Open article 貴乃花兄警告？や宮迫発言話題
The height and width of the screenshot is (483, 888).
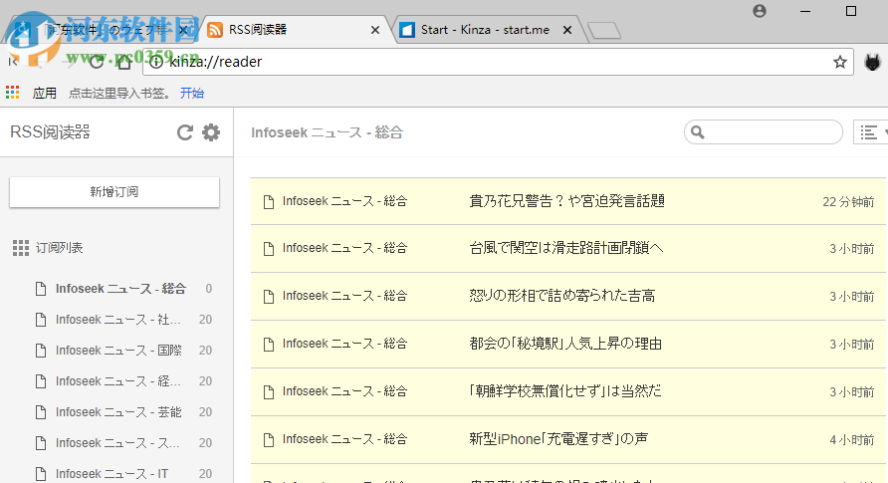point(566,201)
